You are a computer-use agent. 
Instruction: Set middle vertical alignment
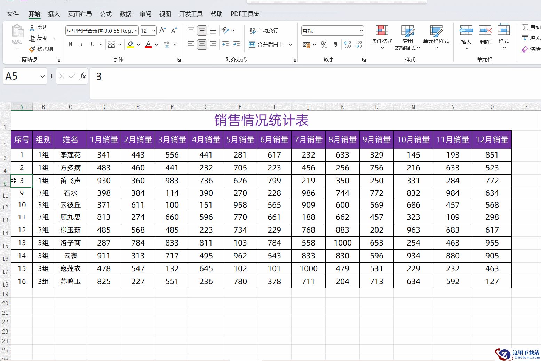pyautogui.click(x=202, y=31)
